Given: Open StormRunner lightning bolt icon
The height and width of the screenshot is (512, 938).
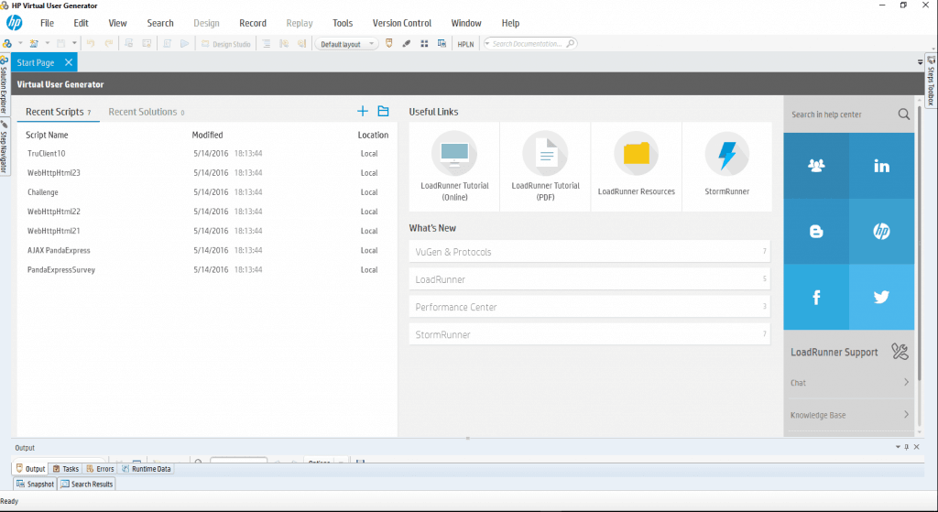Looking at the screenshot, I should tap(726, 153).
